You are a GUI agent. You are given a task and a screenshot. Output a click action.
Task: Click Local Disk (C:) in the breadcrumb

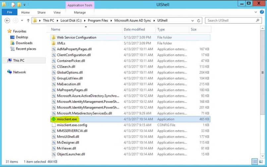(71, 21)
